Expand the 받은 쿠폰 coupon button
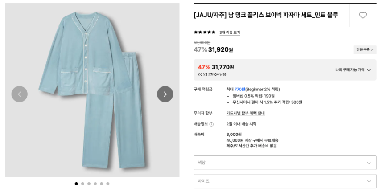The image size is (379, 192). pos(365,49)
